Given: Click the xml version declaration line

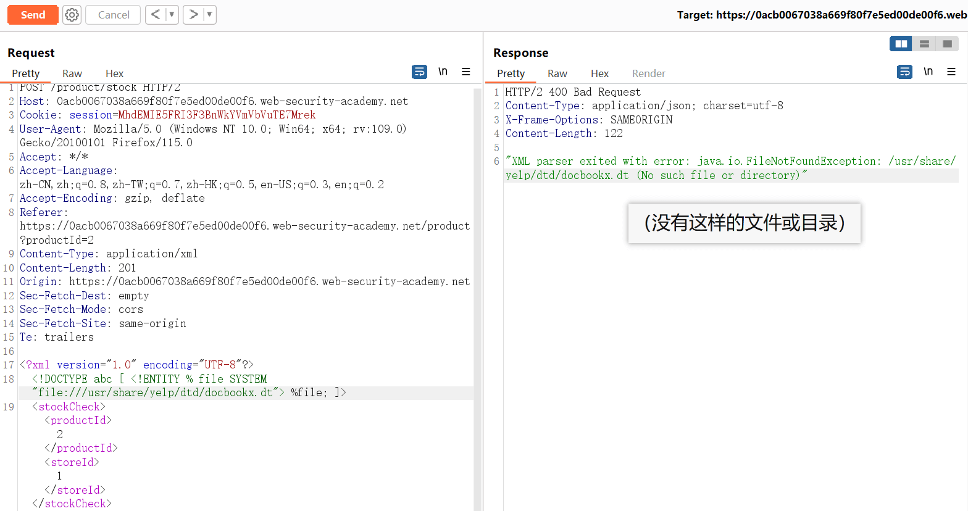Looking at the screenshot, I should click(136, 365).
